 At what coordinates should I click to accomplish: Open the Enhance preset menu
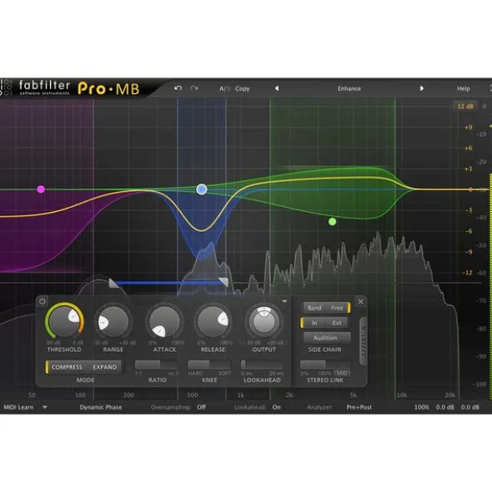coord(349,88)
